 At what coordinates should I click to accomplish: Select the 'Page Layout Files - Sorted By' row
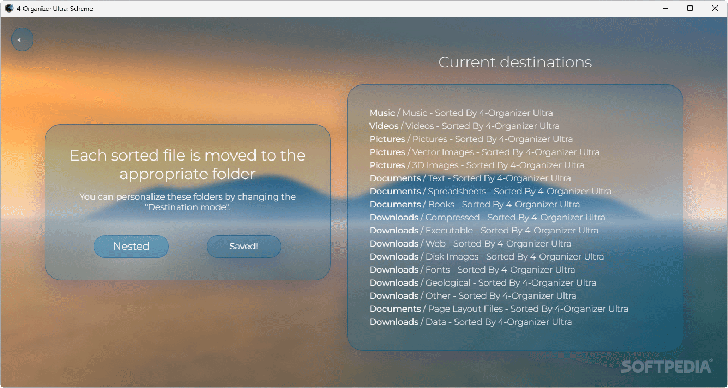pyautogui.click(x=499, y=309)
